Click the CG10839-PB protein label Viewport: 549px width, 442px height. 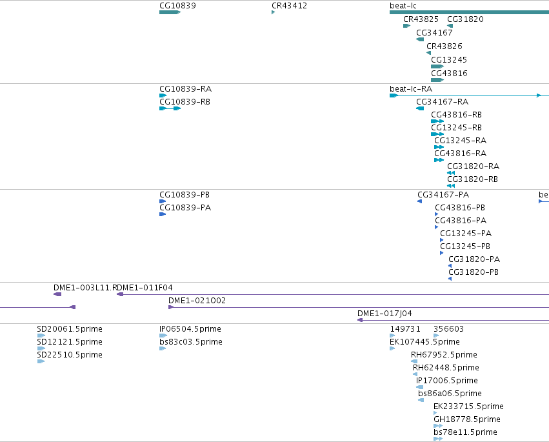[185, 195]
